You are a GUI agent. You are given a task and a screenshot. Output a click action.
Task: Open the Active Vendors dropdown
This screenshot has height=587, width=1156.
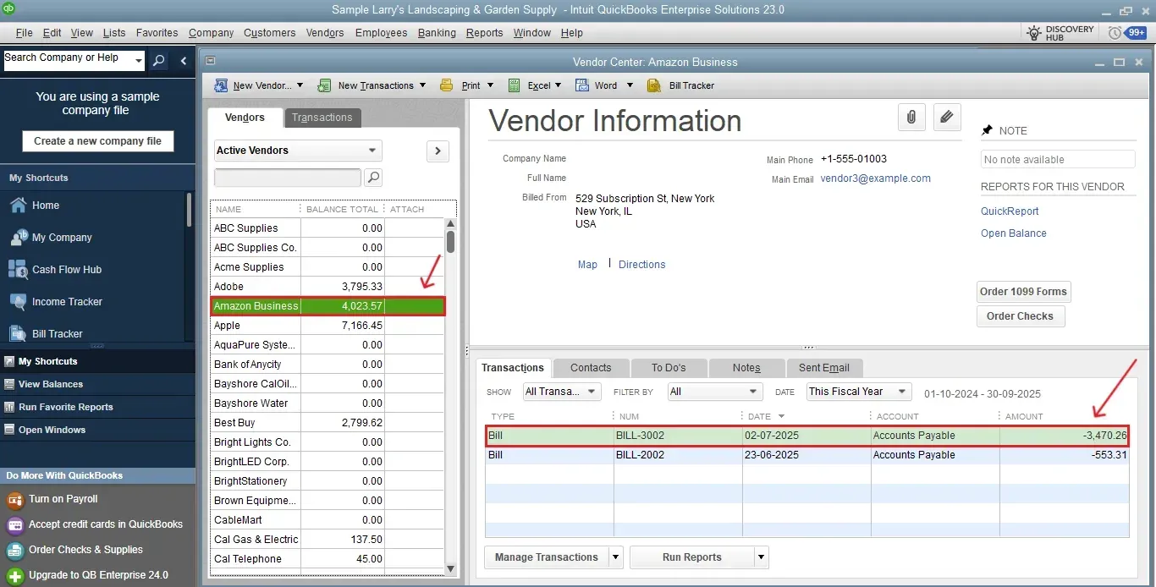(x=298, y=151)
